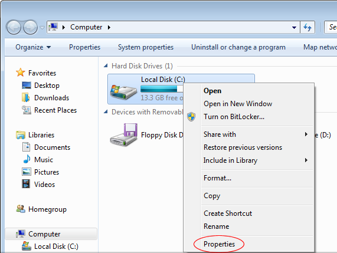Image resolution: width=337 pixels, height=253 pixels.
Task: Click Local Disk (C:) capacity usage bar
Action: point(162,89)
